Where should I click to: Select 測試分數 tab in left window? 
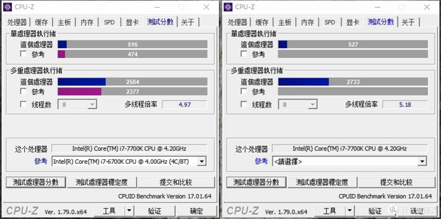160,22
